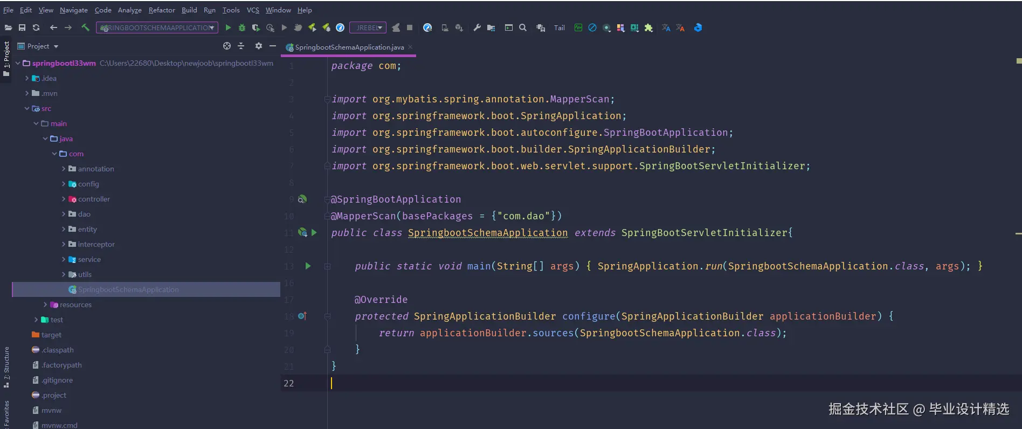The width and height of the screenshot is (1022, 429).
Task: Collapse the src folder in tree
Action: click(27, 108)
